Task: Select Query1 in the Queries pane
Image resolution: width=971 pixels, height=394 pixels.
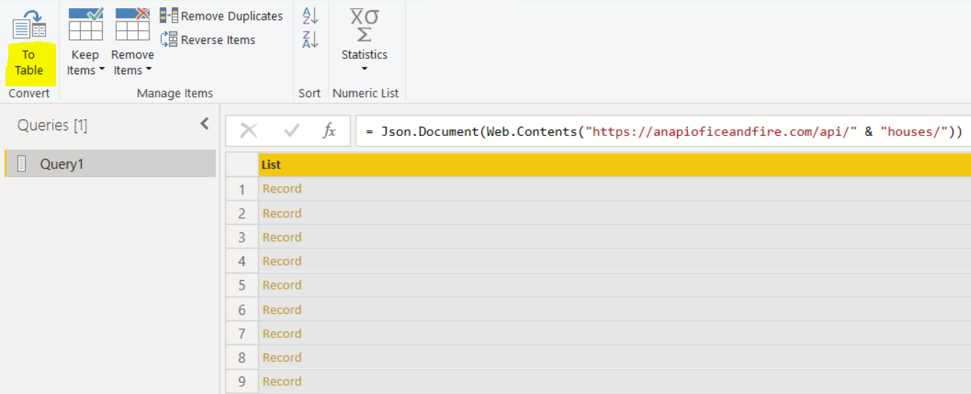Action: tap(110, 164)
